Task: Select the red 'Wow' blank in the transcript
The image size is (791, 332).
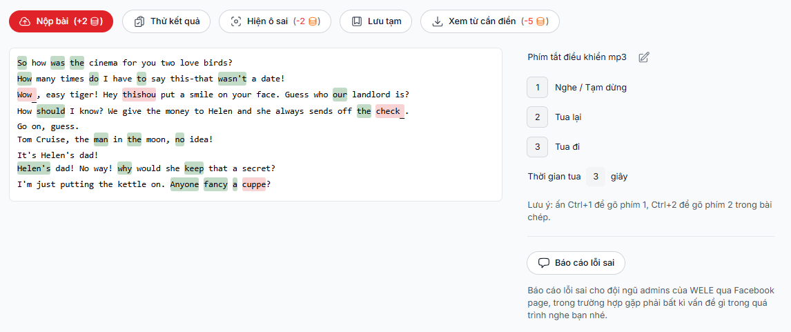Action: (x=26, y=95)
